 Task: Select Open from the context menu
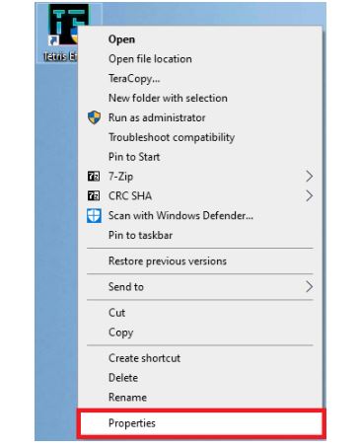(x=121, y=39)
